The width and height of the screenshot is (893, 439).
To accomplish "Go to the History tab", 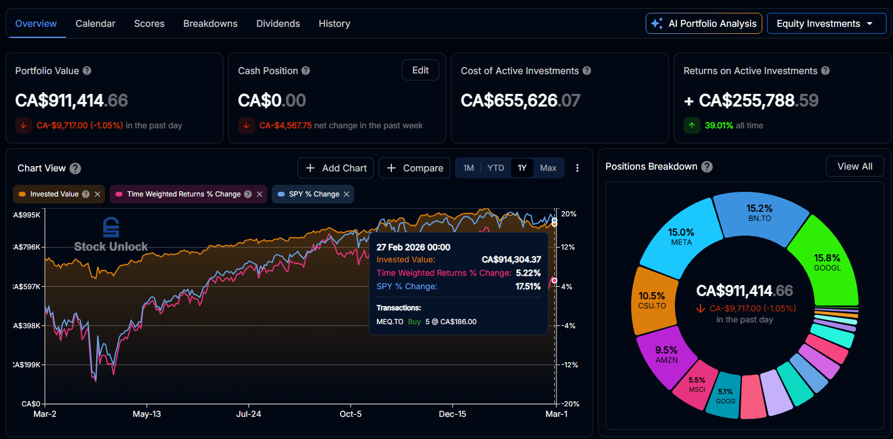I will click(x=335, y=24).
